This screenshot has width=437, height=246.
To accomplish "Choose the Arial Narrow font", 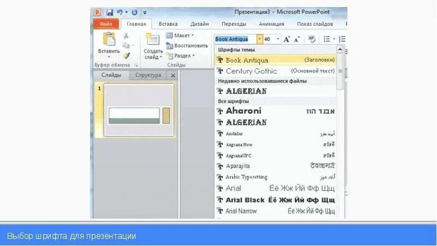I will click(x=276, y=211).
